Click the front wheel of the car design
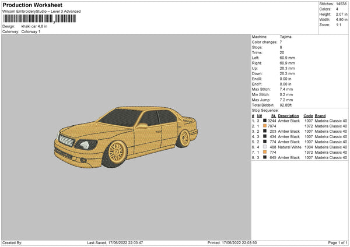 pyautogui.click(x=116, y=153)
